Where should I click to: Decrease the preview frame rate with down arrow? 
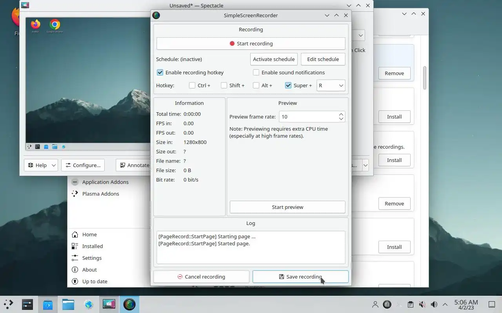click(x=341, y=119)
